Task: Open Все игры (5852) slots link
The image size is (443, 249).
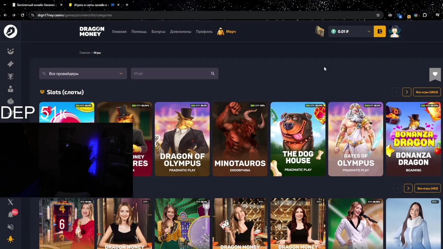Action: (x=427, y=92)
